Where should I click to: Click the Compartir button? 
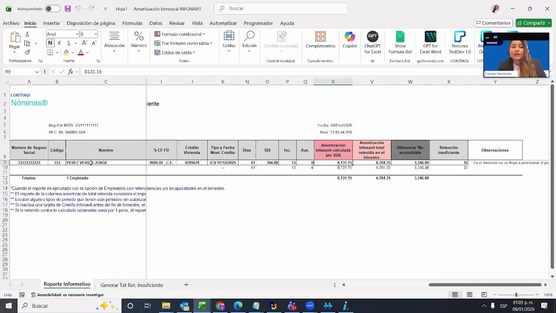pos(533,23)
